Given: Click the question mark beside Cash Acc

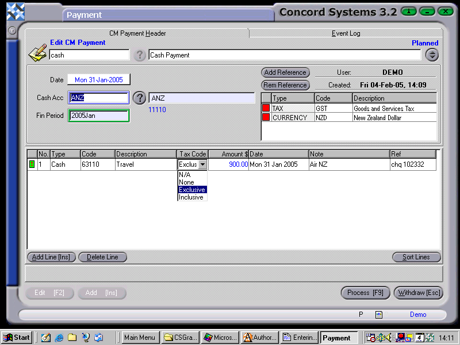Looking at the screenshot, I should point(140,98).
